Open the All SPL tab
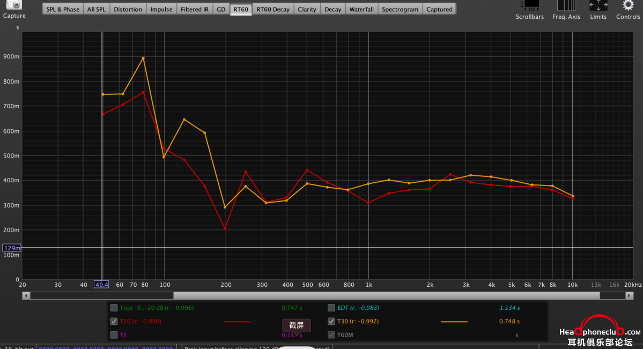This screenshot has width=643, height=349. pos(97,9)
